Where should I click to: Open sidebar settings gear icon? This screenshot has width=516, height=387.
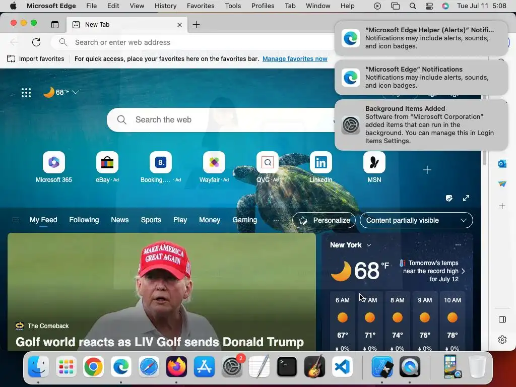pyautogui.click(x=502, y=340)
